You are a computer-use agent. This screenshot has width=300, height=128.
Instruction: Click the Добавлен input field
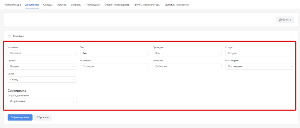click(x=187, y=66)
